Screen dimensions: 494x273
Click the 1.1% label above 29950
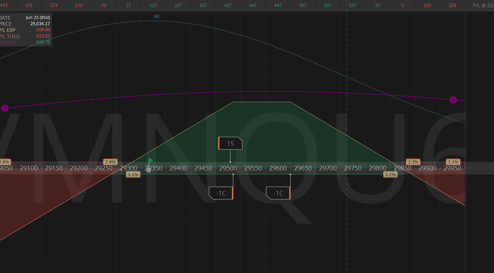[453, 162]
